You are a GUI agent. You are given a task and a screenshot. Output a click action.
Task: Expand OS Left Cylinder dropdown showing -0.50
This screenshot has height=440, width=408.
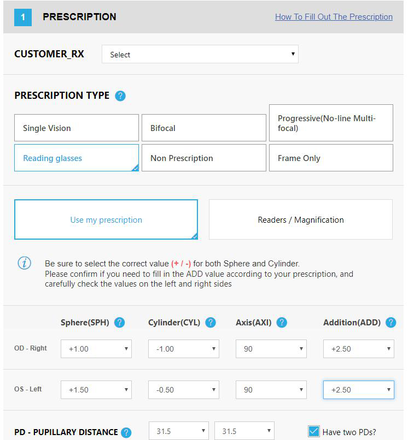184,390
